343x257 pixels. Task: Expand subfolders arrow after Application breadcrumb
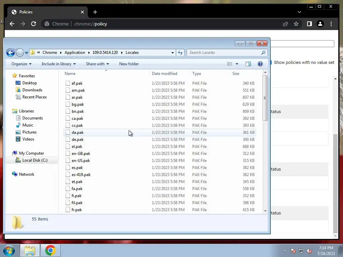pos(89,53)
